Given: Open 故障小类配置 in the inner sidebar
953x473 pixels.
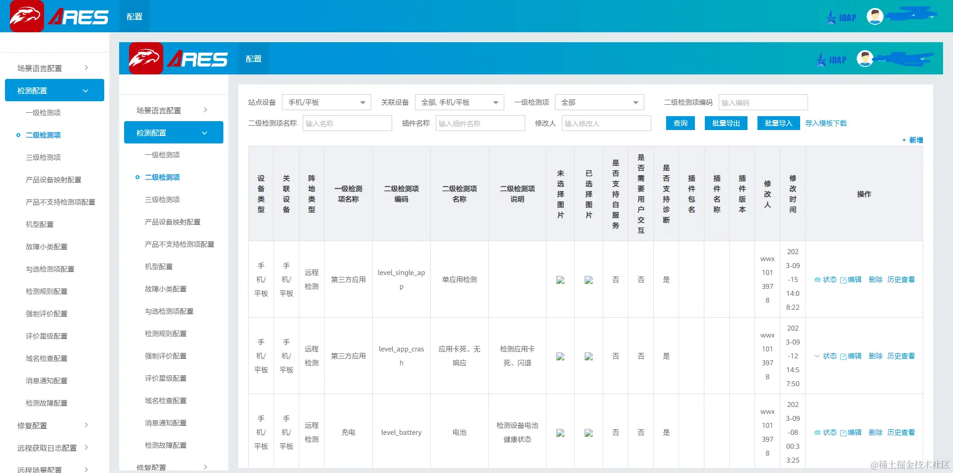Looking at the screenshot, I should tap(166, 289).
